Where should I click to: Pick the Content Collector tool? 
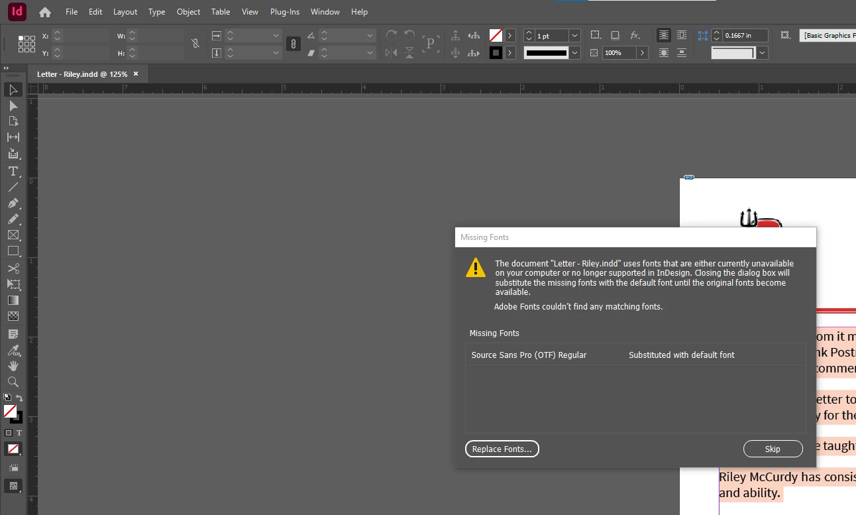click(13, 154)
